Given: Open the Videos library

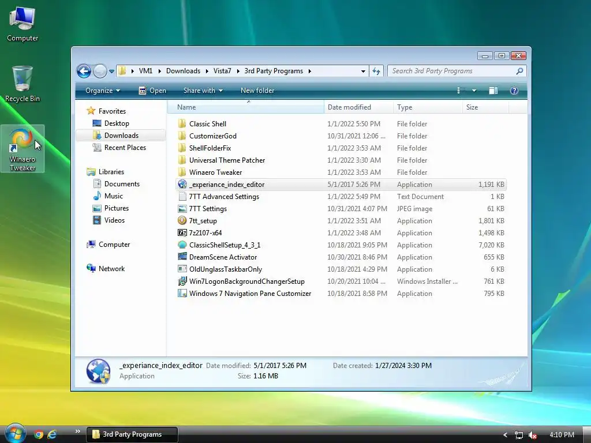Looking at the screenshot, I should coord(109,220).
